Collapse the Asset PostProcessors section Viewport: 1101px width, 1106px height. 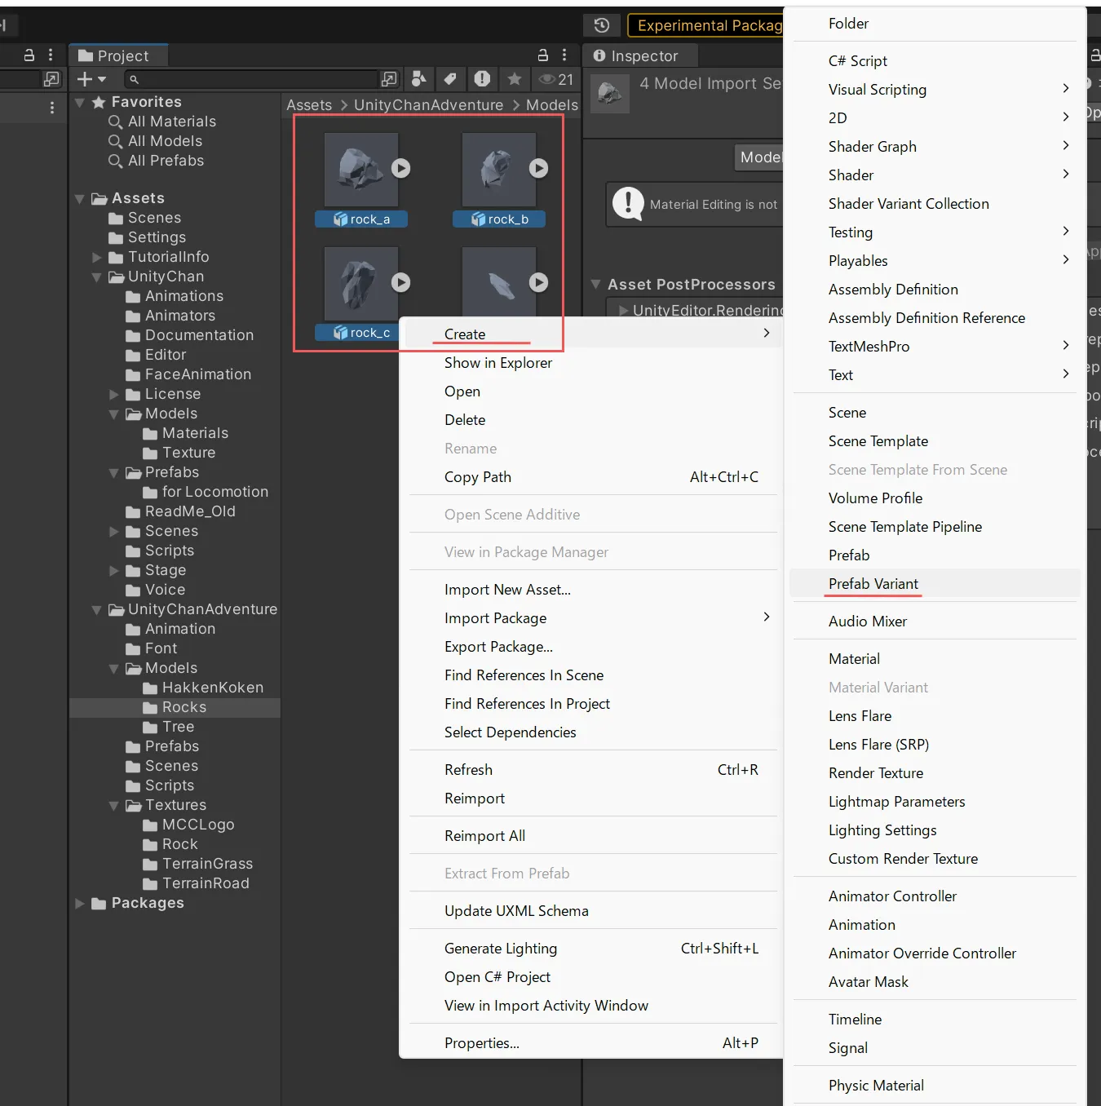click(595, 285)
